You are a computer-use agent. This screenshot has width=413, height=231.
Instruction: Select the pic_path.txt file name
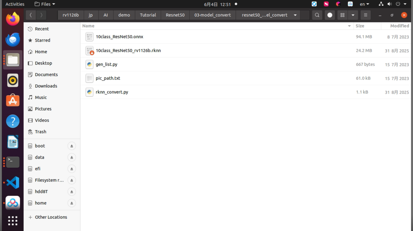pos(108,78)
